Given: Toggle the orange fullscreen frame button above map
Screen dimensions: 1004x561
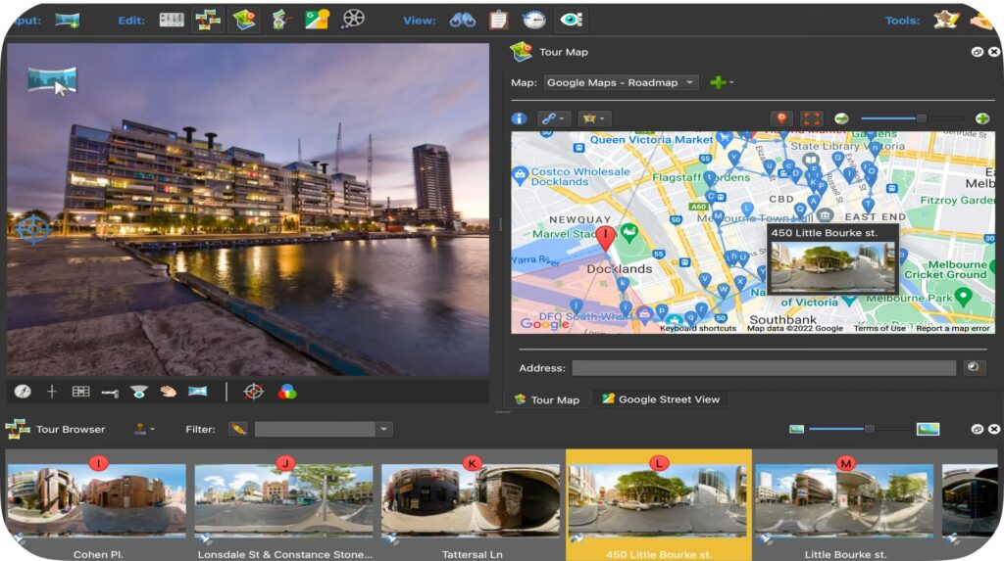Looking at the screenshot, I should (x=812, y=118).
